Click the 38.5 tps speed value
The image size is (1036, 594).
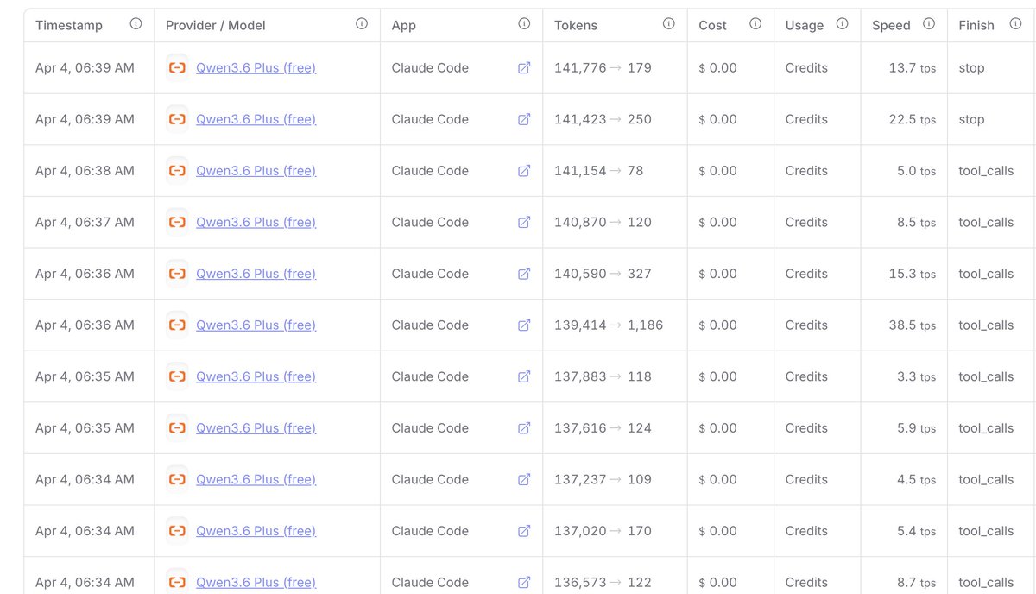(x=913, y=325)
